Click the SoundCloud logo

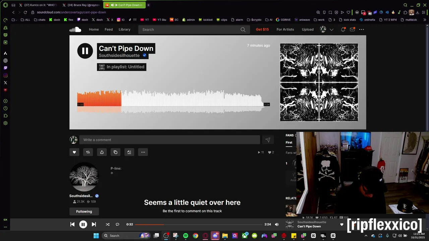[x=75, y=29]
